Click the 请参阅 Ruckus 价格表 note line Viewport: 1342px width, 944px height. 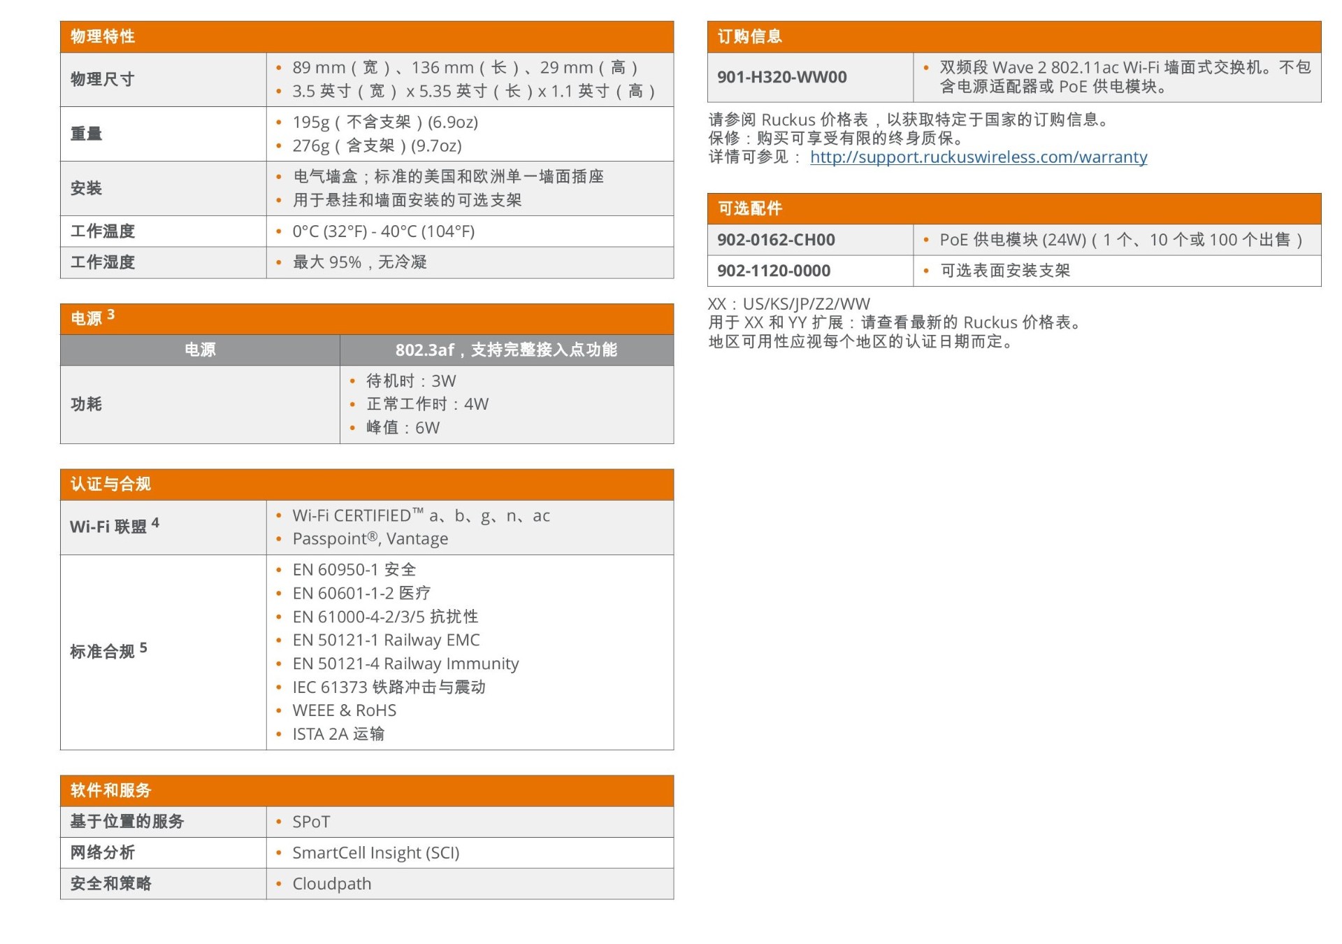pyautogui.click(x=909, y=120)
